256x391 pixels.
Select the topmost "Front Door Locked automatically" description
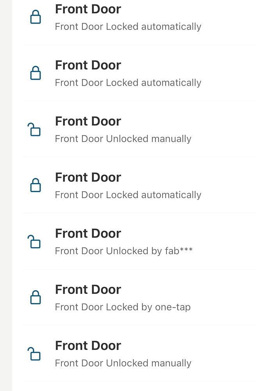128,27
